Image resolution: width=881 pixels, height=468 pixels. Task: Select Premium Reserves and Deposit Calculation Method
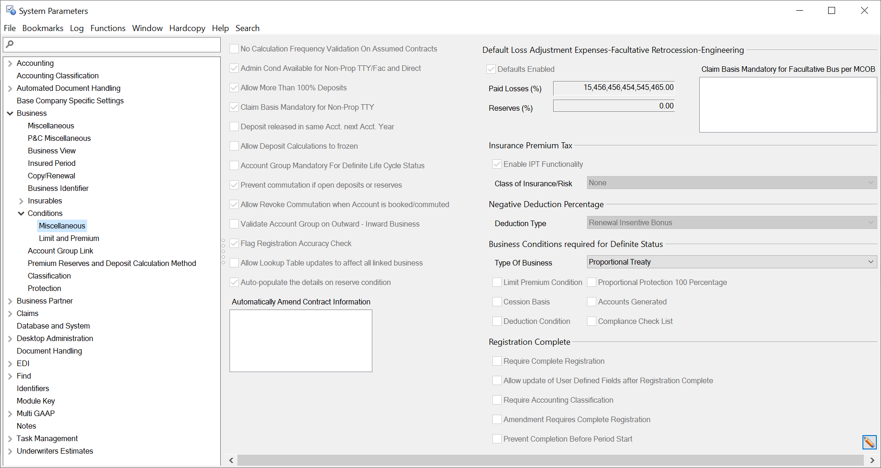(112, 263)
